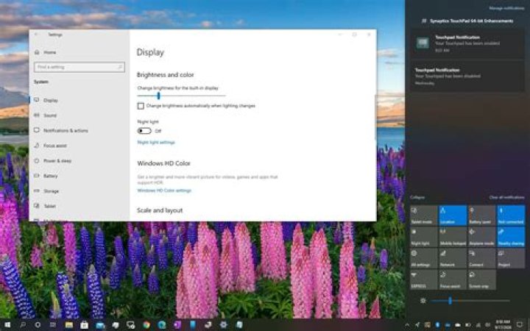Image resolution: width=530 pixels, height=331 pixels.
Task: Turn on the Night light switch in Settings
Action: coord(144,131)
